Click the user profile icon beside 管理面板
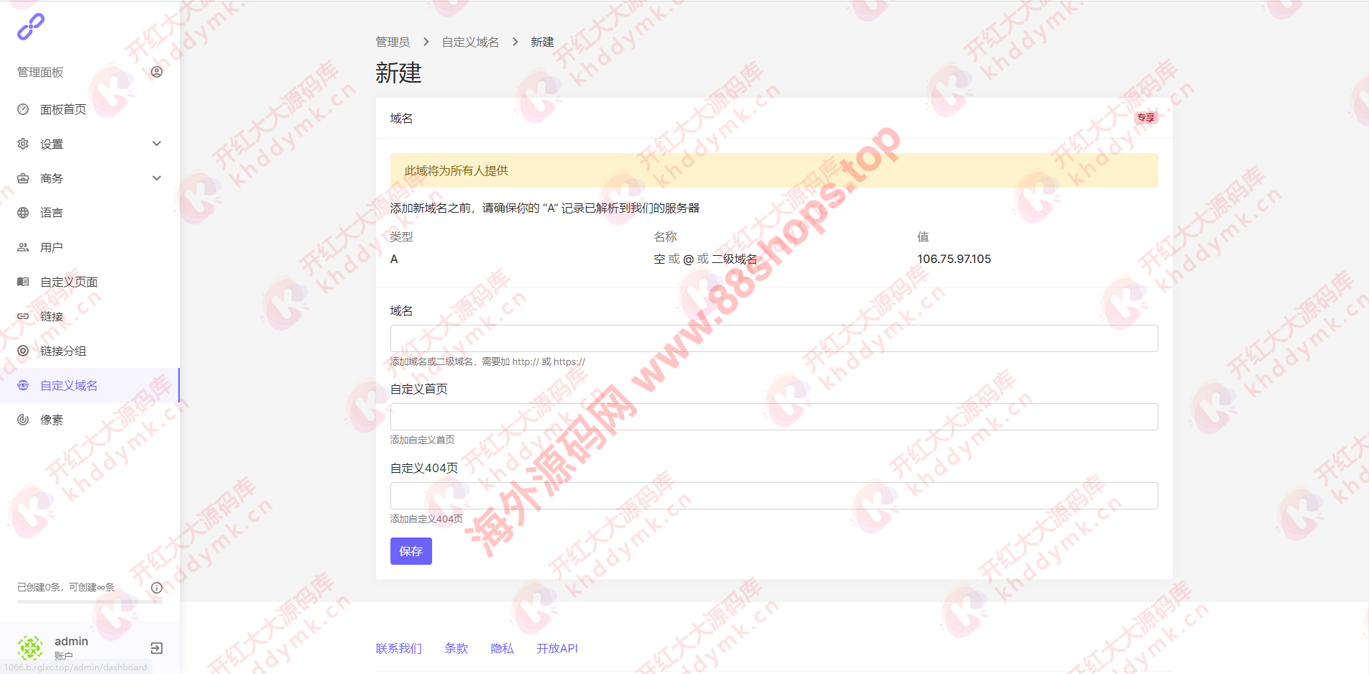The image size is (1369, 674). [x=157, y=72]
